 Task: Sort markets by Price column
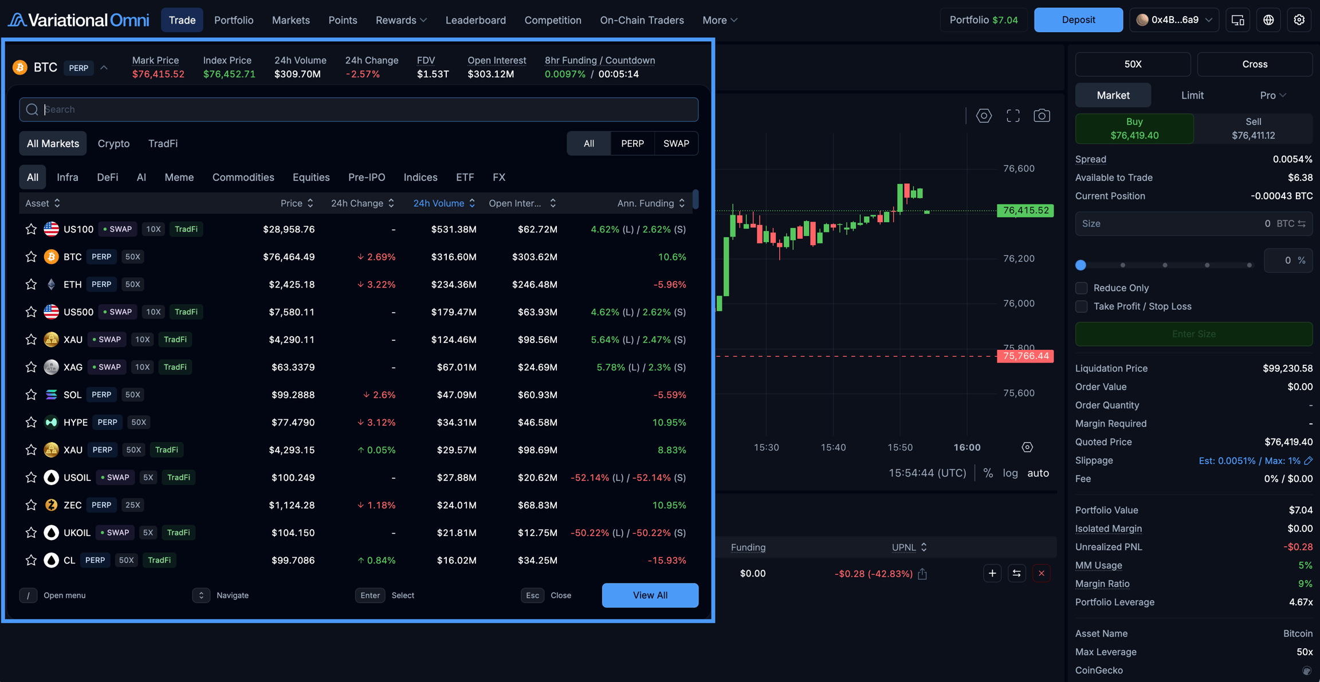click(x=297, y=203)
